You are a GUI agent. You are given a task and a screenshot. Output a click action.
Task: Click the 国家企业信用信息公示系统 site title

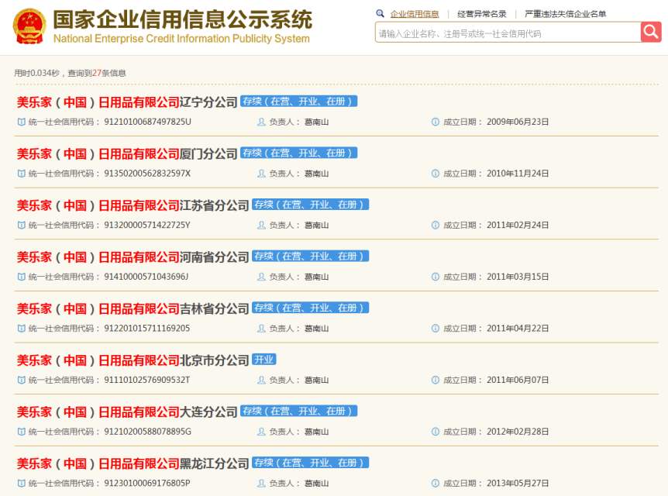pyautogui.click(x=182, y=20)
